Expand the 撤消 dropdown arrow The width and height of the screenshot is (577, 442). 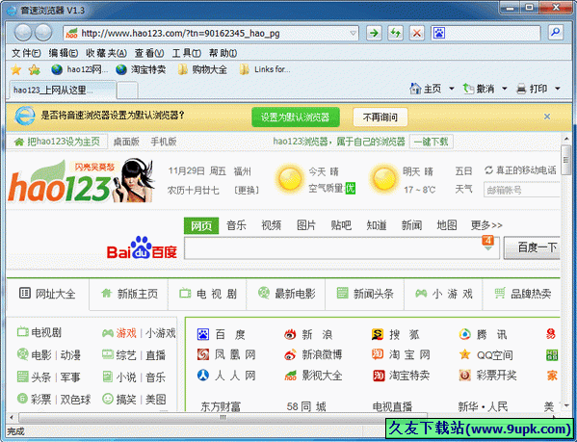(505, 89)
